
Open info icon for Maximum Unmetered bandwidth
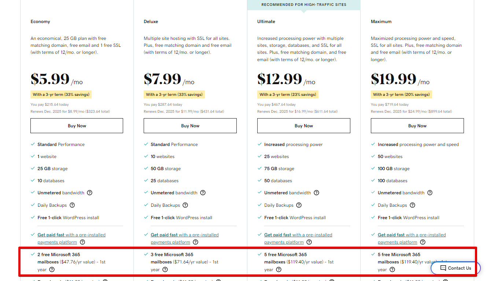click(430, 193)
